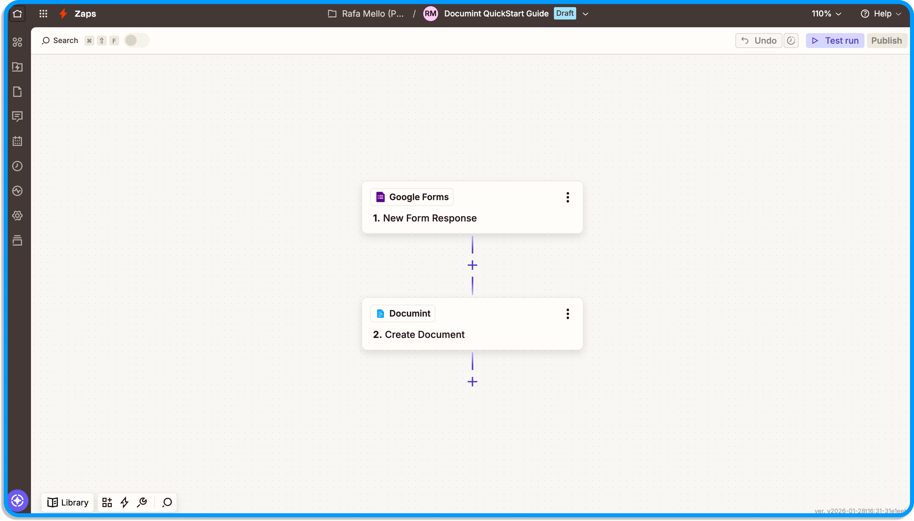Click the comments icon in the left sidebar

click(x=17, y=116)
